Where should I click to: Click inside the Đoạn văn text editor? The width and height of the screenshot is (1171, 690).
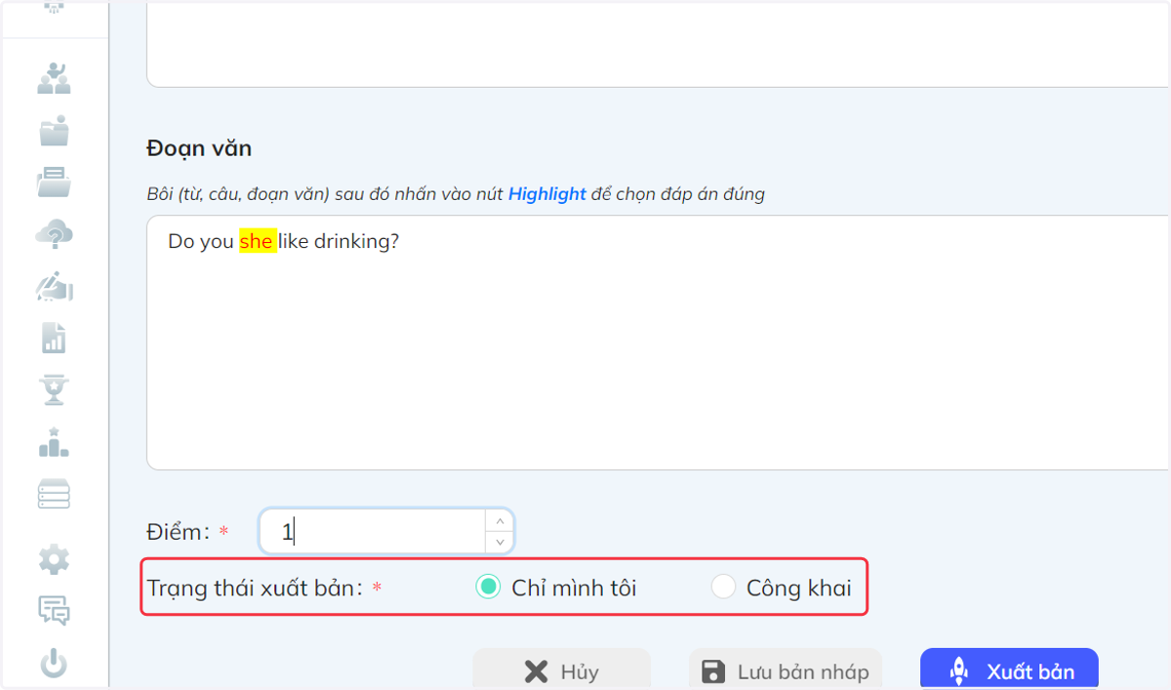pyautogui.click(x=659, y=343)
